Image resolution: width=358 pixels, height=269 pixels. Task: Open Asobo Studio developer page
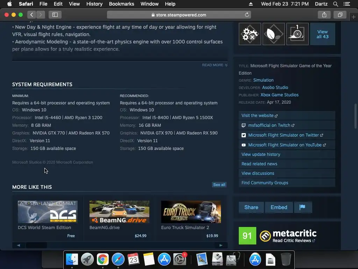point(275,87)
